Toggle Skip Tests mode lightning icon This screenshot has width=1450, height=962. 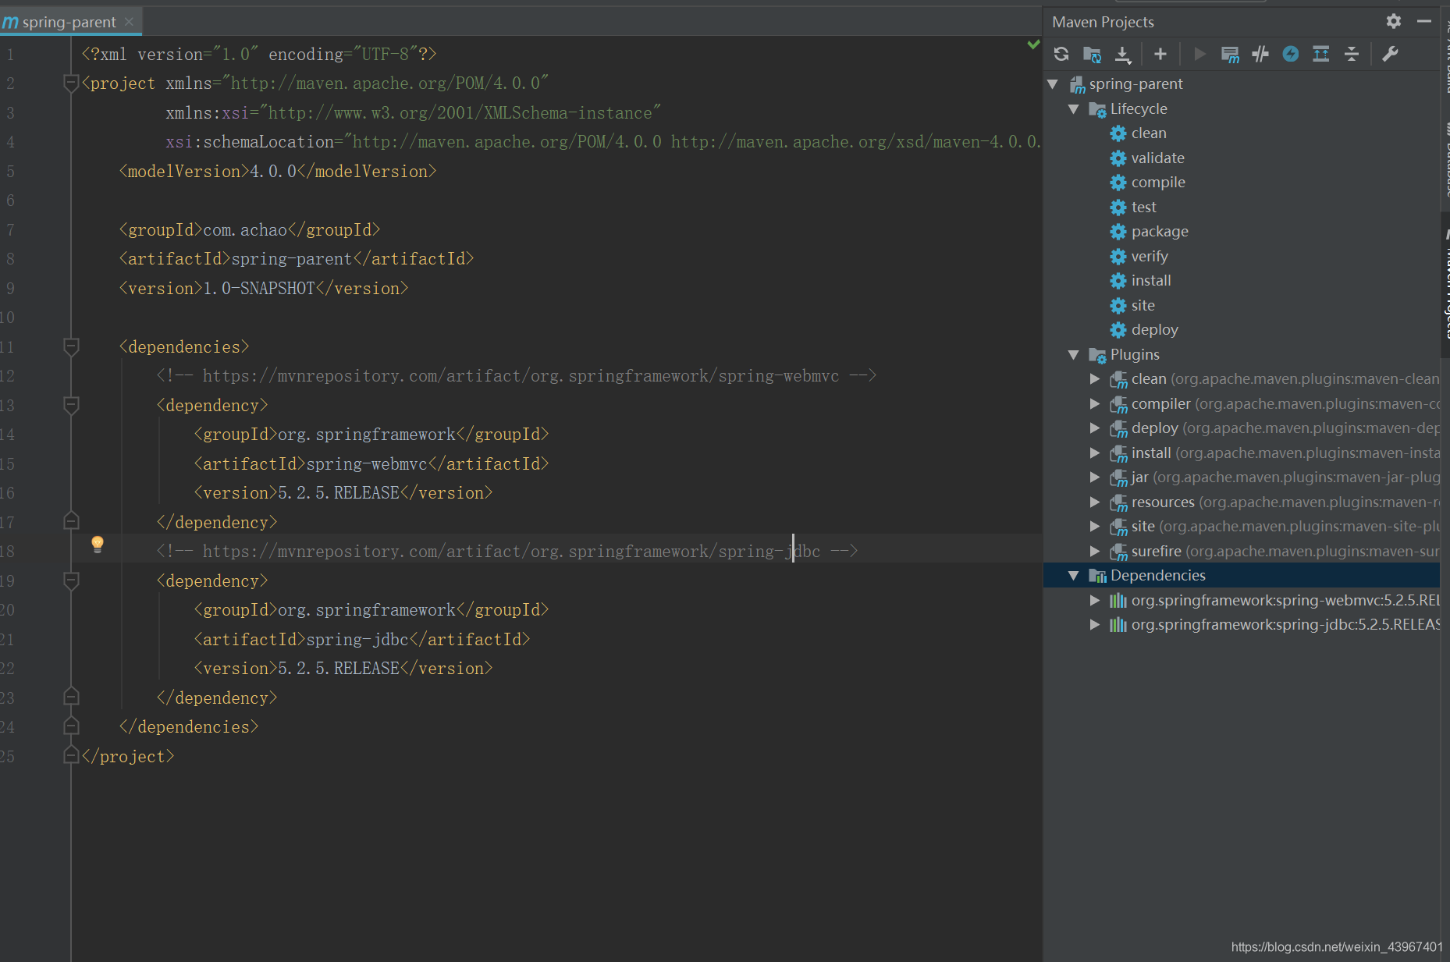[1291, 54]
